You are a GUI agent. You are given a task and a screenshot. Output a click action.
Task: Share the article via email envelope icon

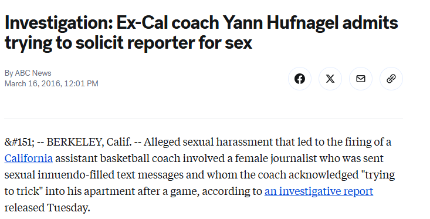[x=361, y=79]
